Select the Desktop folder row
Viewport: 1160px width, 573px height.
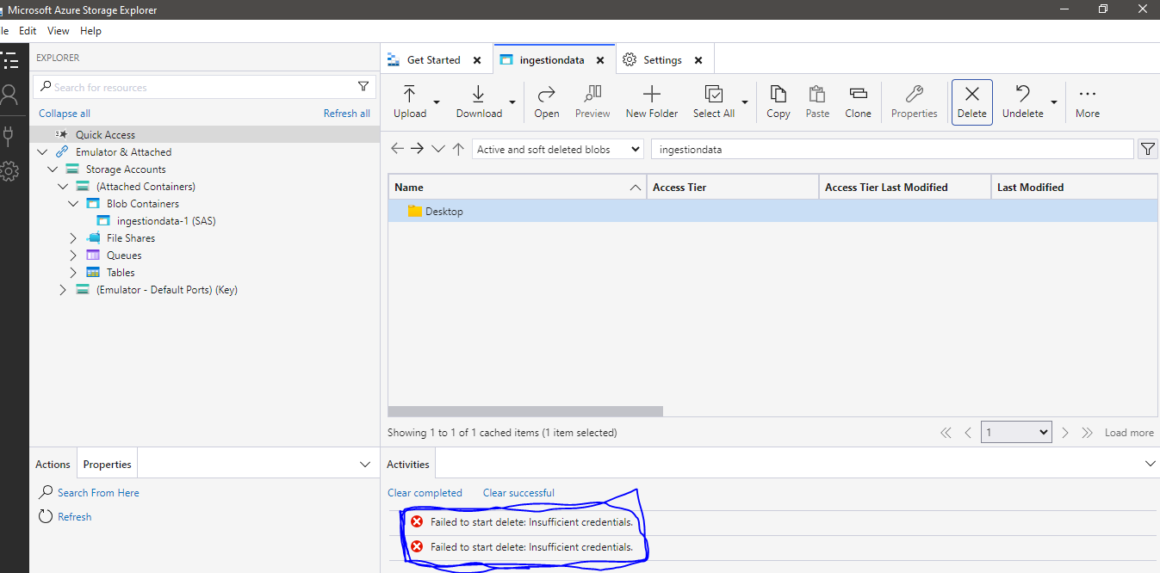point(773,211)
